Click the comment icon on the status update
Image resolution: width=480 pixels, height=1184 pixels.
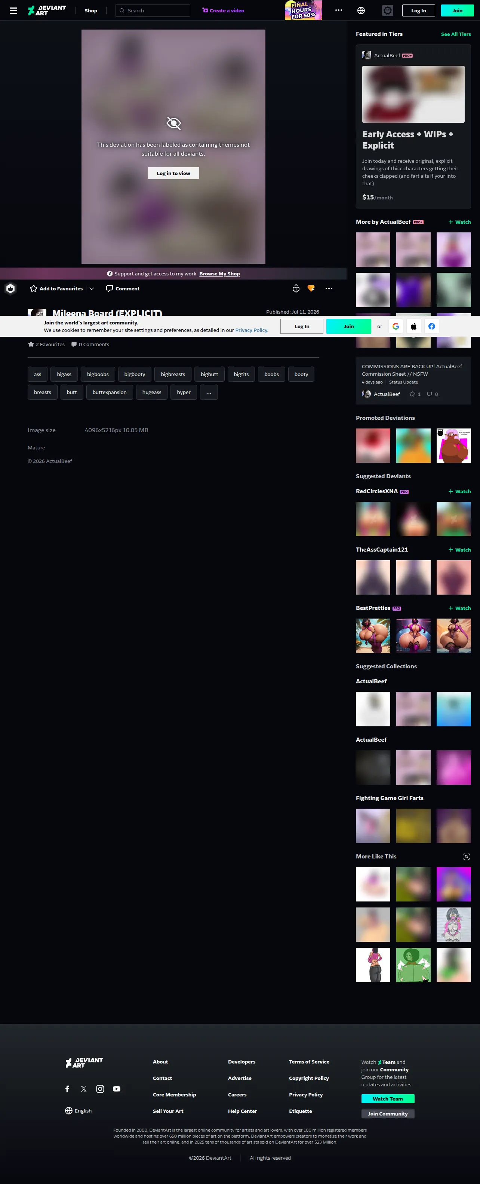point(430,394)
